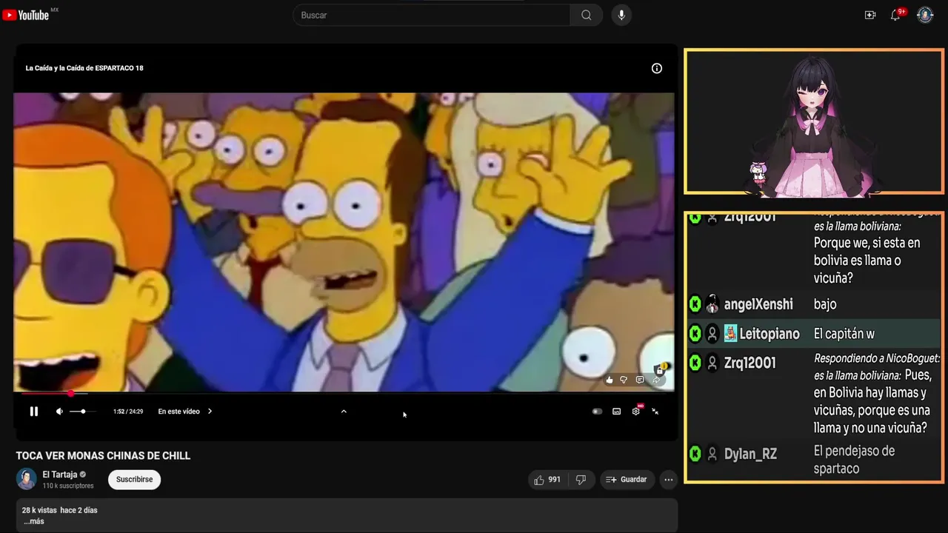The image size is (948, 533).
Task: Select the angelXenshi username in chat
Action: [758, 304]
